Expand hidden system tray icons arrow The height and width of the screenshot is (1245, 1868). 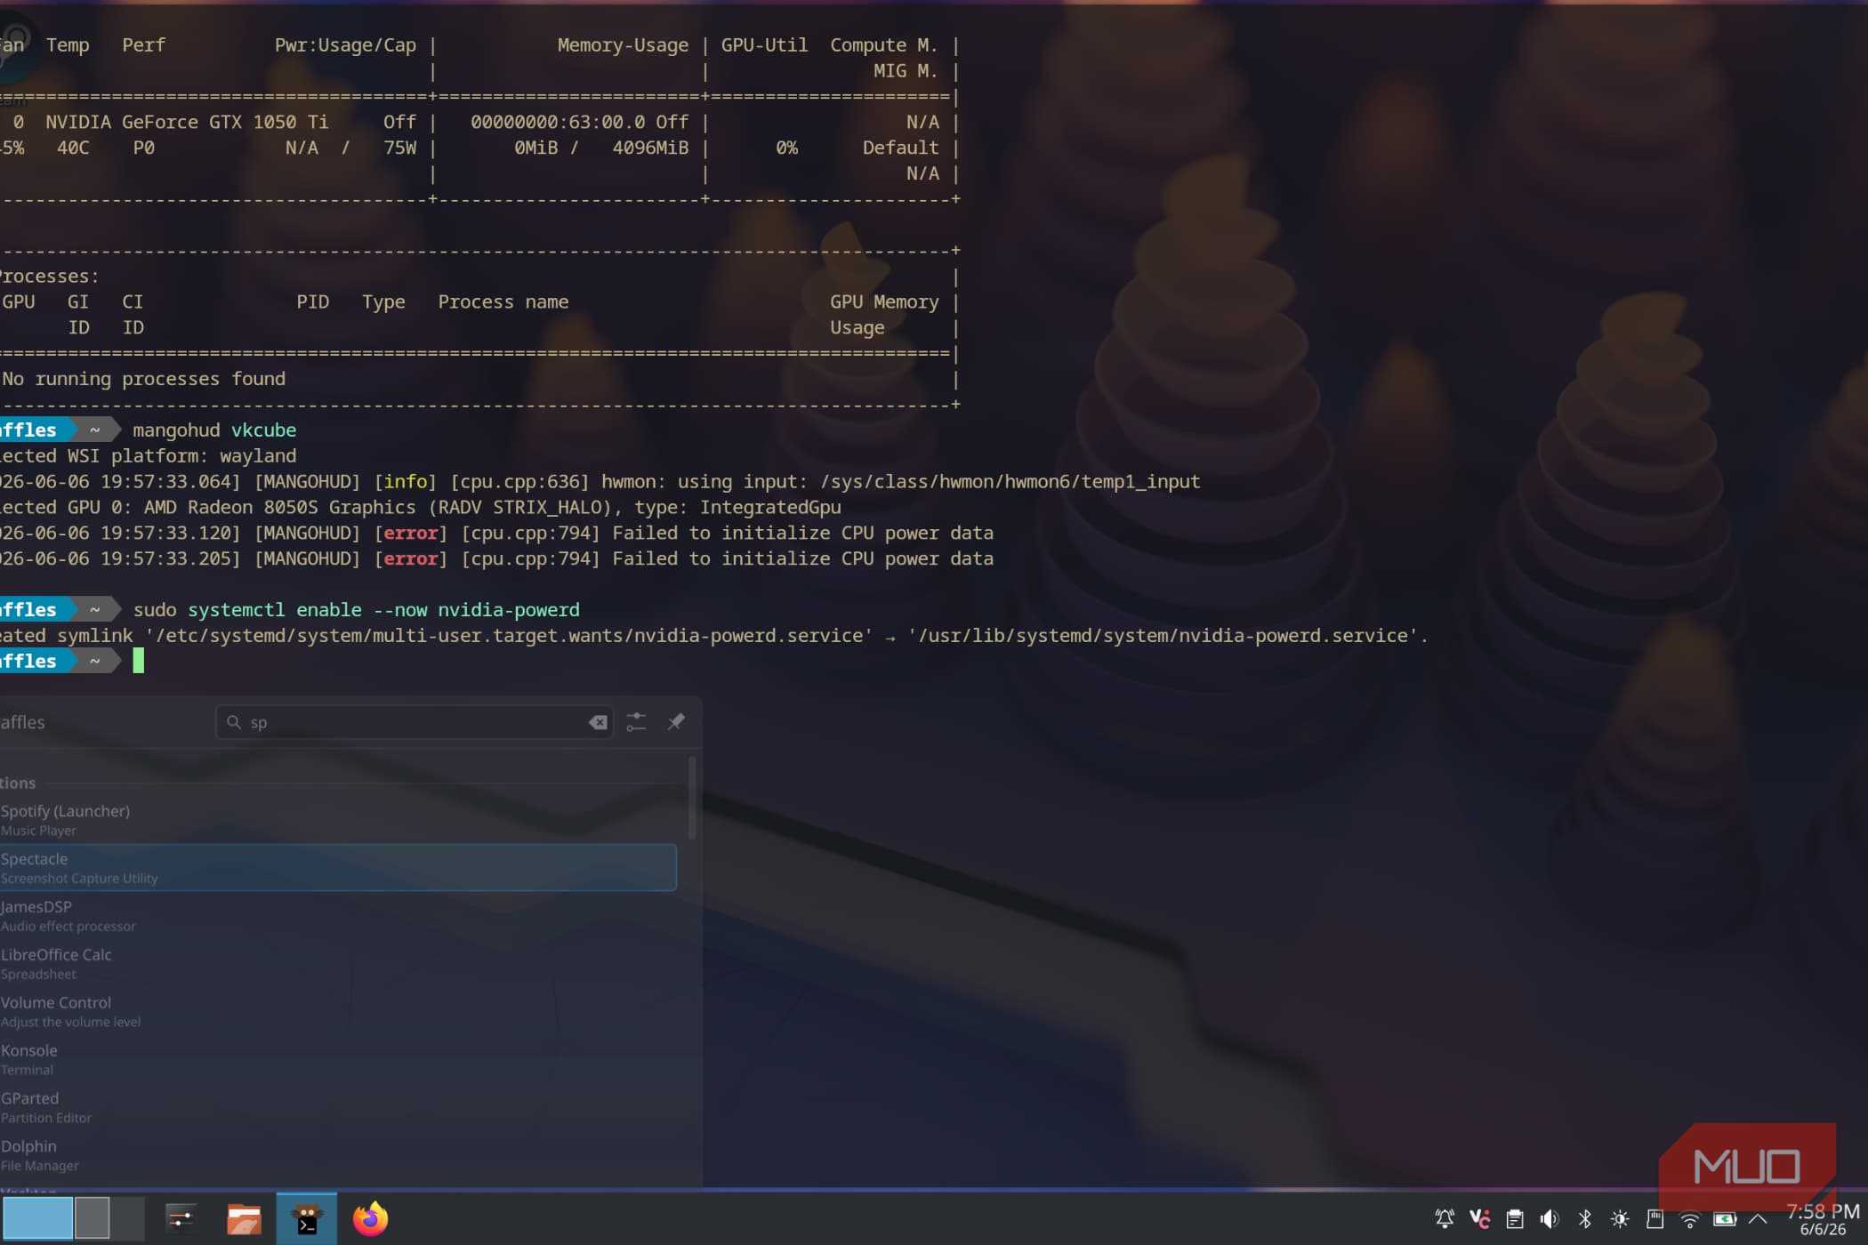tap(1758, 1218)
